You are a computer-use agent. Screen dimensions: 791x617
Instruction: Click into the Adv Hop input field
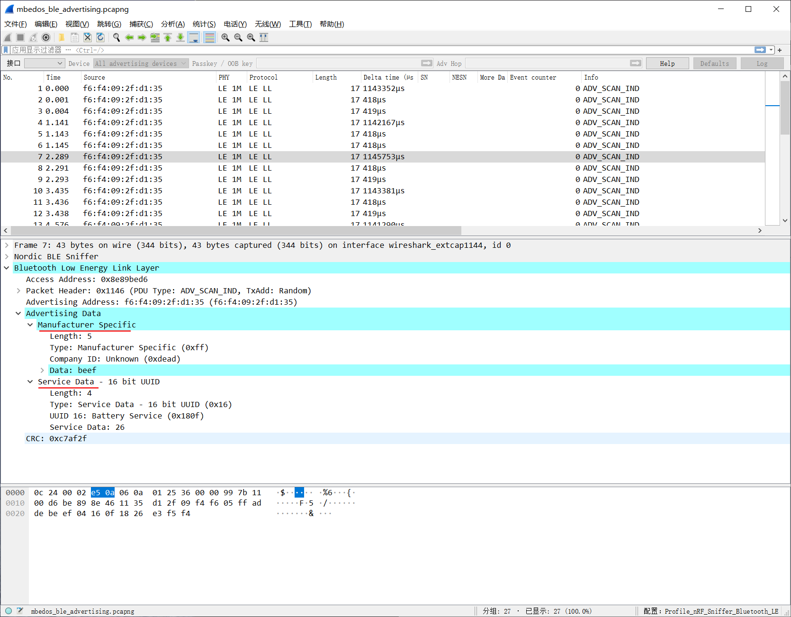(x=547, y=64)
